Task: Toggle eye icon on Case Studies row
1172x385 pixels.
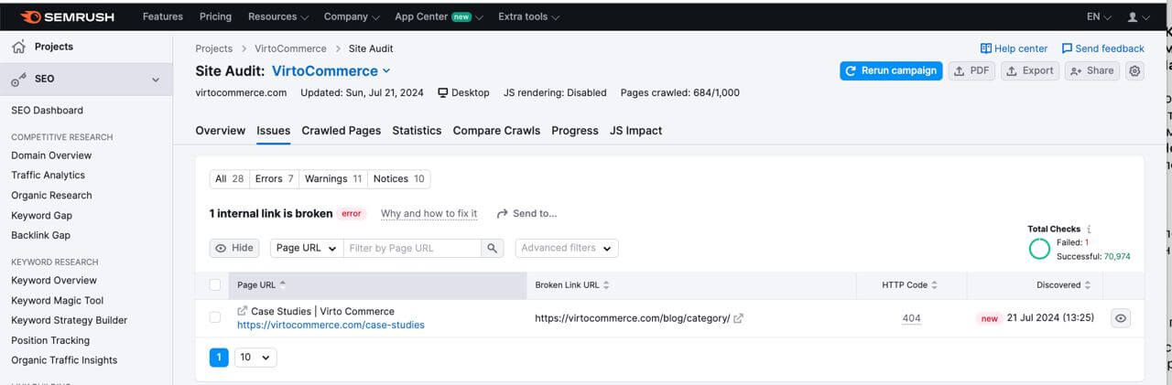Action: pos(1122,318)
